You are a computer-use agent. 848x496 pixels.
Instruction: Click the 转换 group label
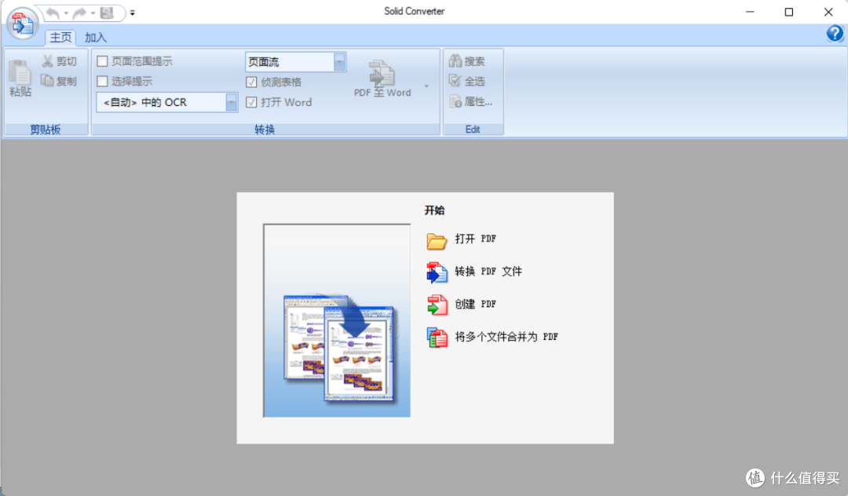click(x=265, y=129)
